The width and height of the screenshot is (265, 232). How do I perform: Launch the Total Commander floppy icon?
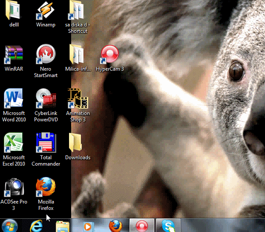(46, 143)
